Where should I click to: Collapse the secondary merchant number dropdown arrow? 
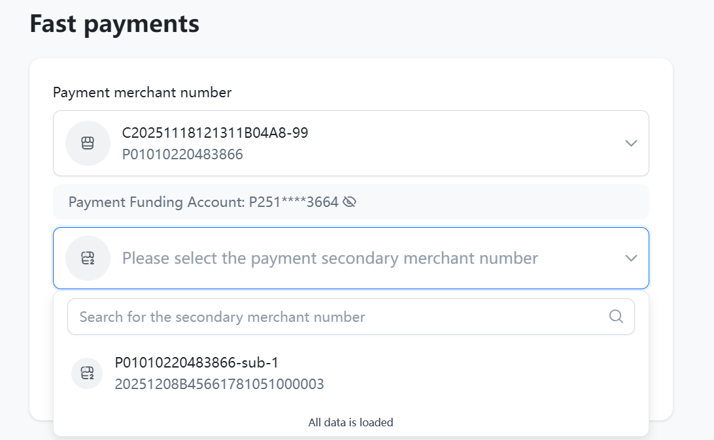[x=631, y=258]
